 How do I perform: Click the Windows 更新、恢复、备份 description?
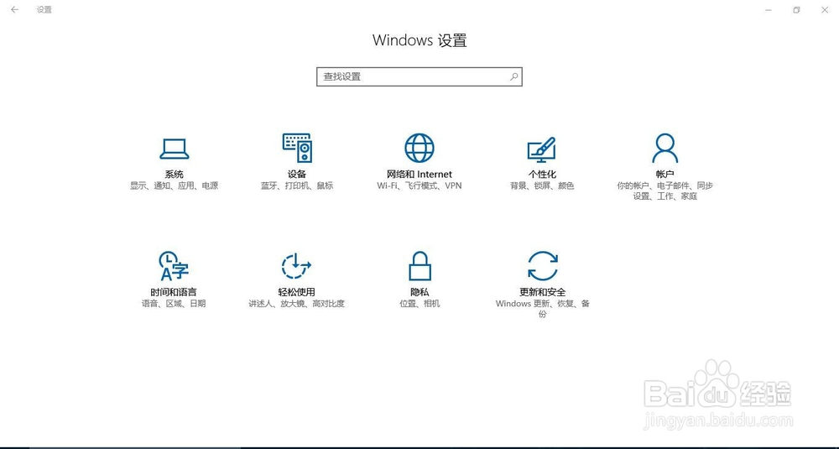coord(543,309)
